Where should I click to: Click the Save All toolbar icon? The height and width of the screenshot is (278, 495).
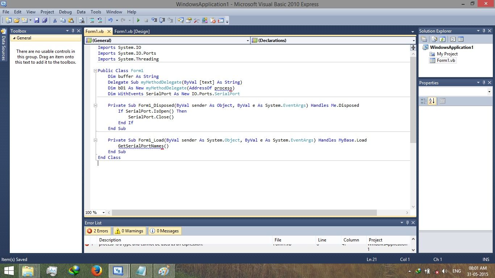44,20
